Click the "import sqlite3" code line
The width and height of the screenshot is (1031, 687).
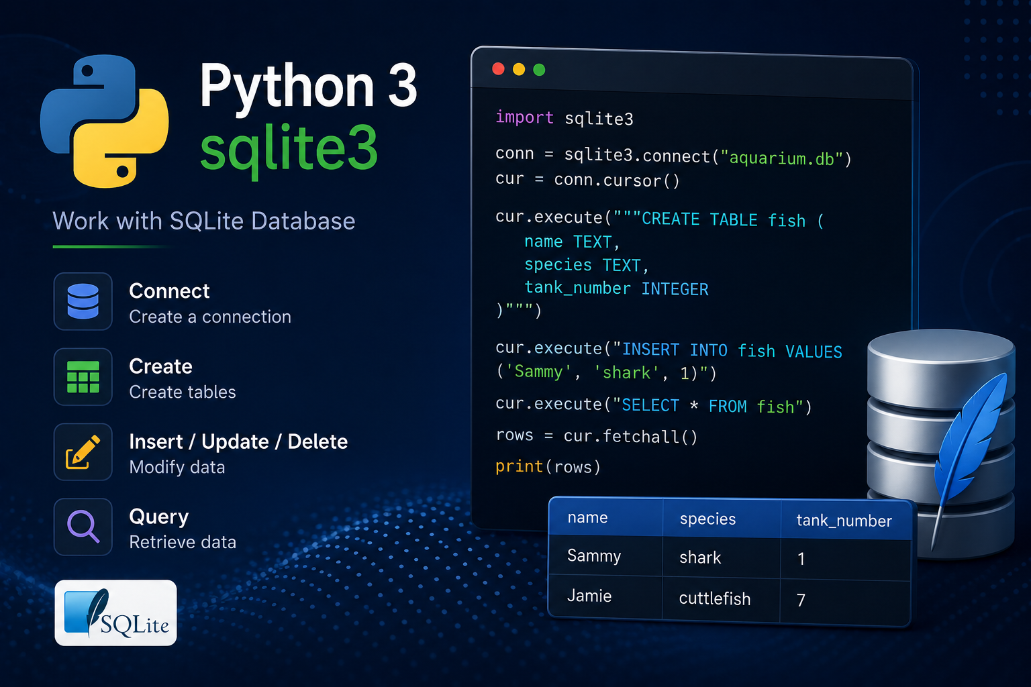564,118
